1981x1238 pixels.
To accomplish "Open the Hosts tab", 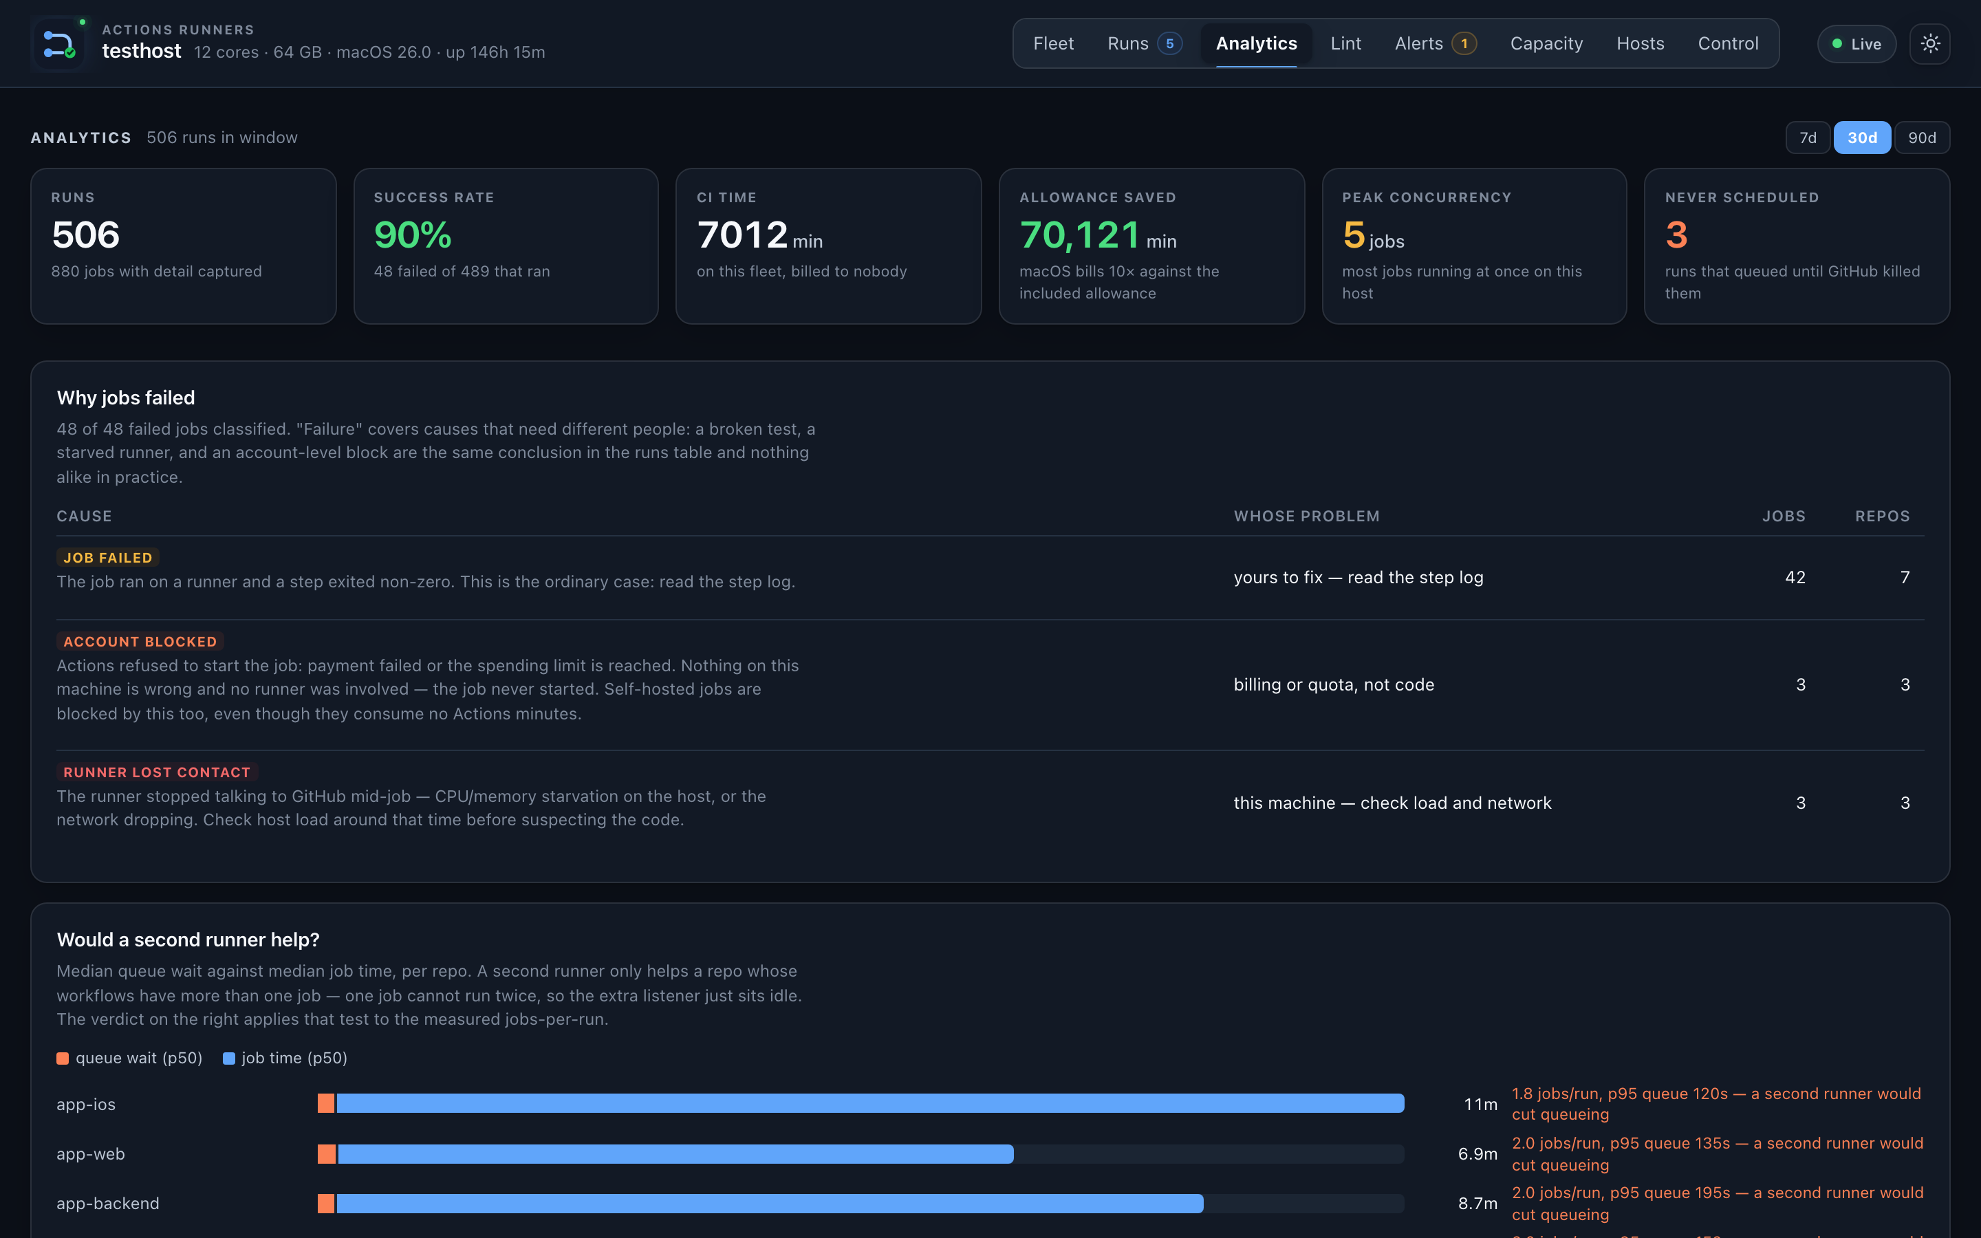I will [x=1640, y=43].
